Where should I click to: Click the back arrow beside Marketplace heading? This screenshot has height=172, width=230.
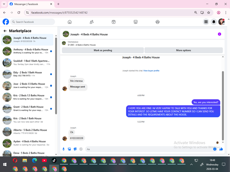tap(5, 31)
